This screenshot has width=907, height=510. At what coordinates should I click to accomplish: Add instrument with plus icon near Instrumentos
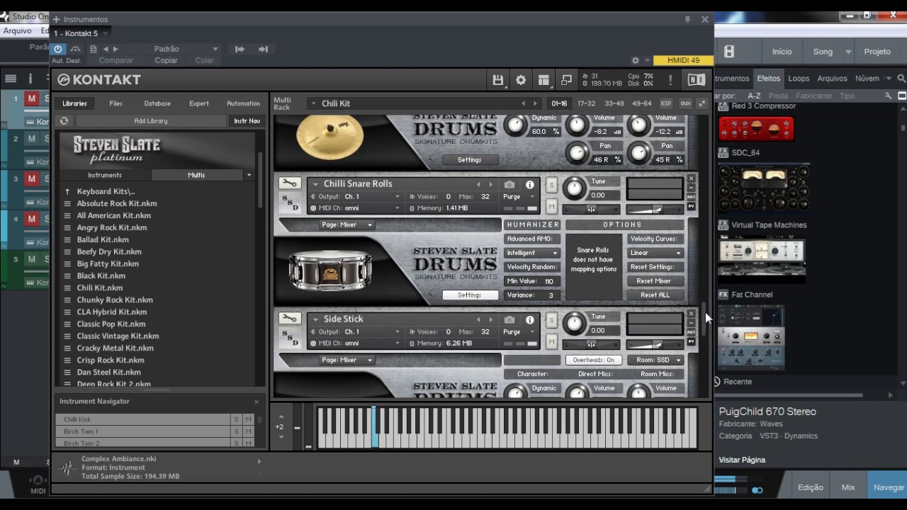click(x=57, y=19)
